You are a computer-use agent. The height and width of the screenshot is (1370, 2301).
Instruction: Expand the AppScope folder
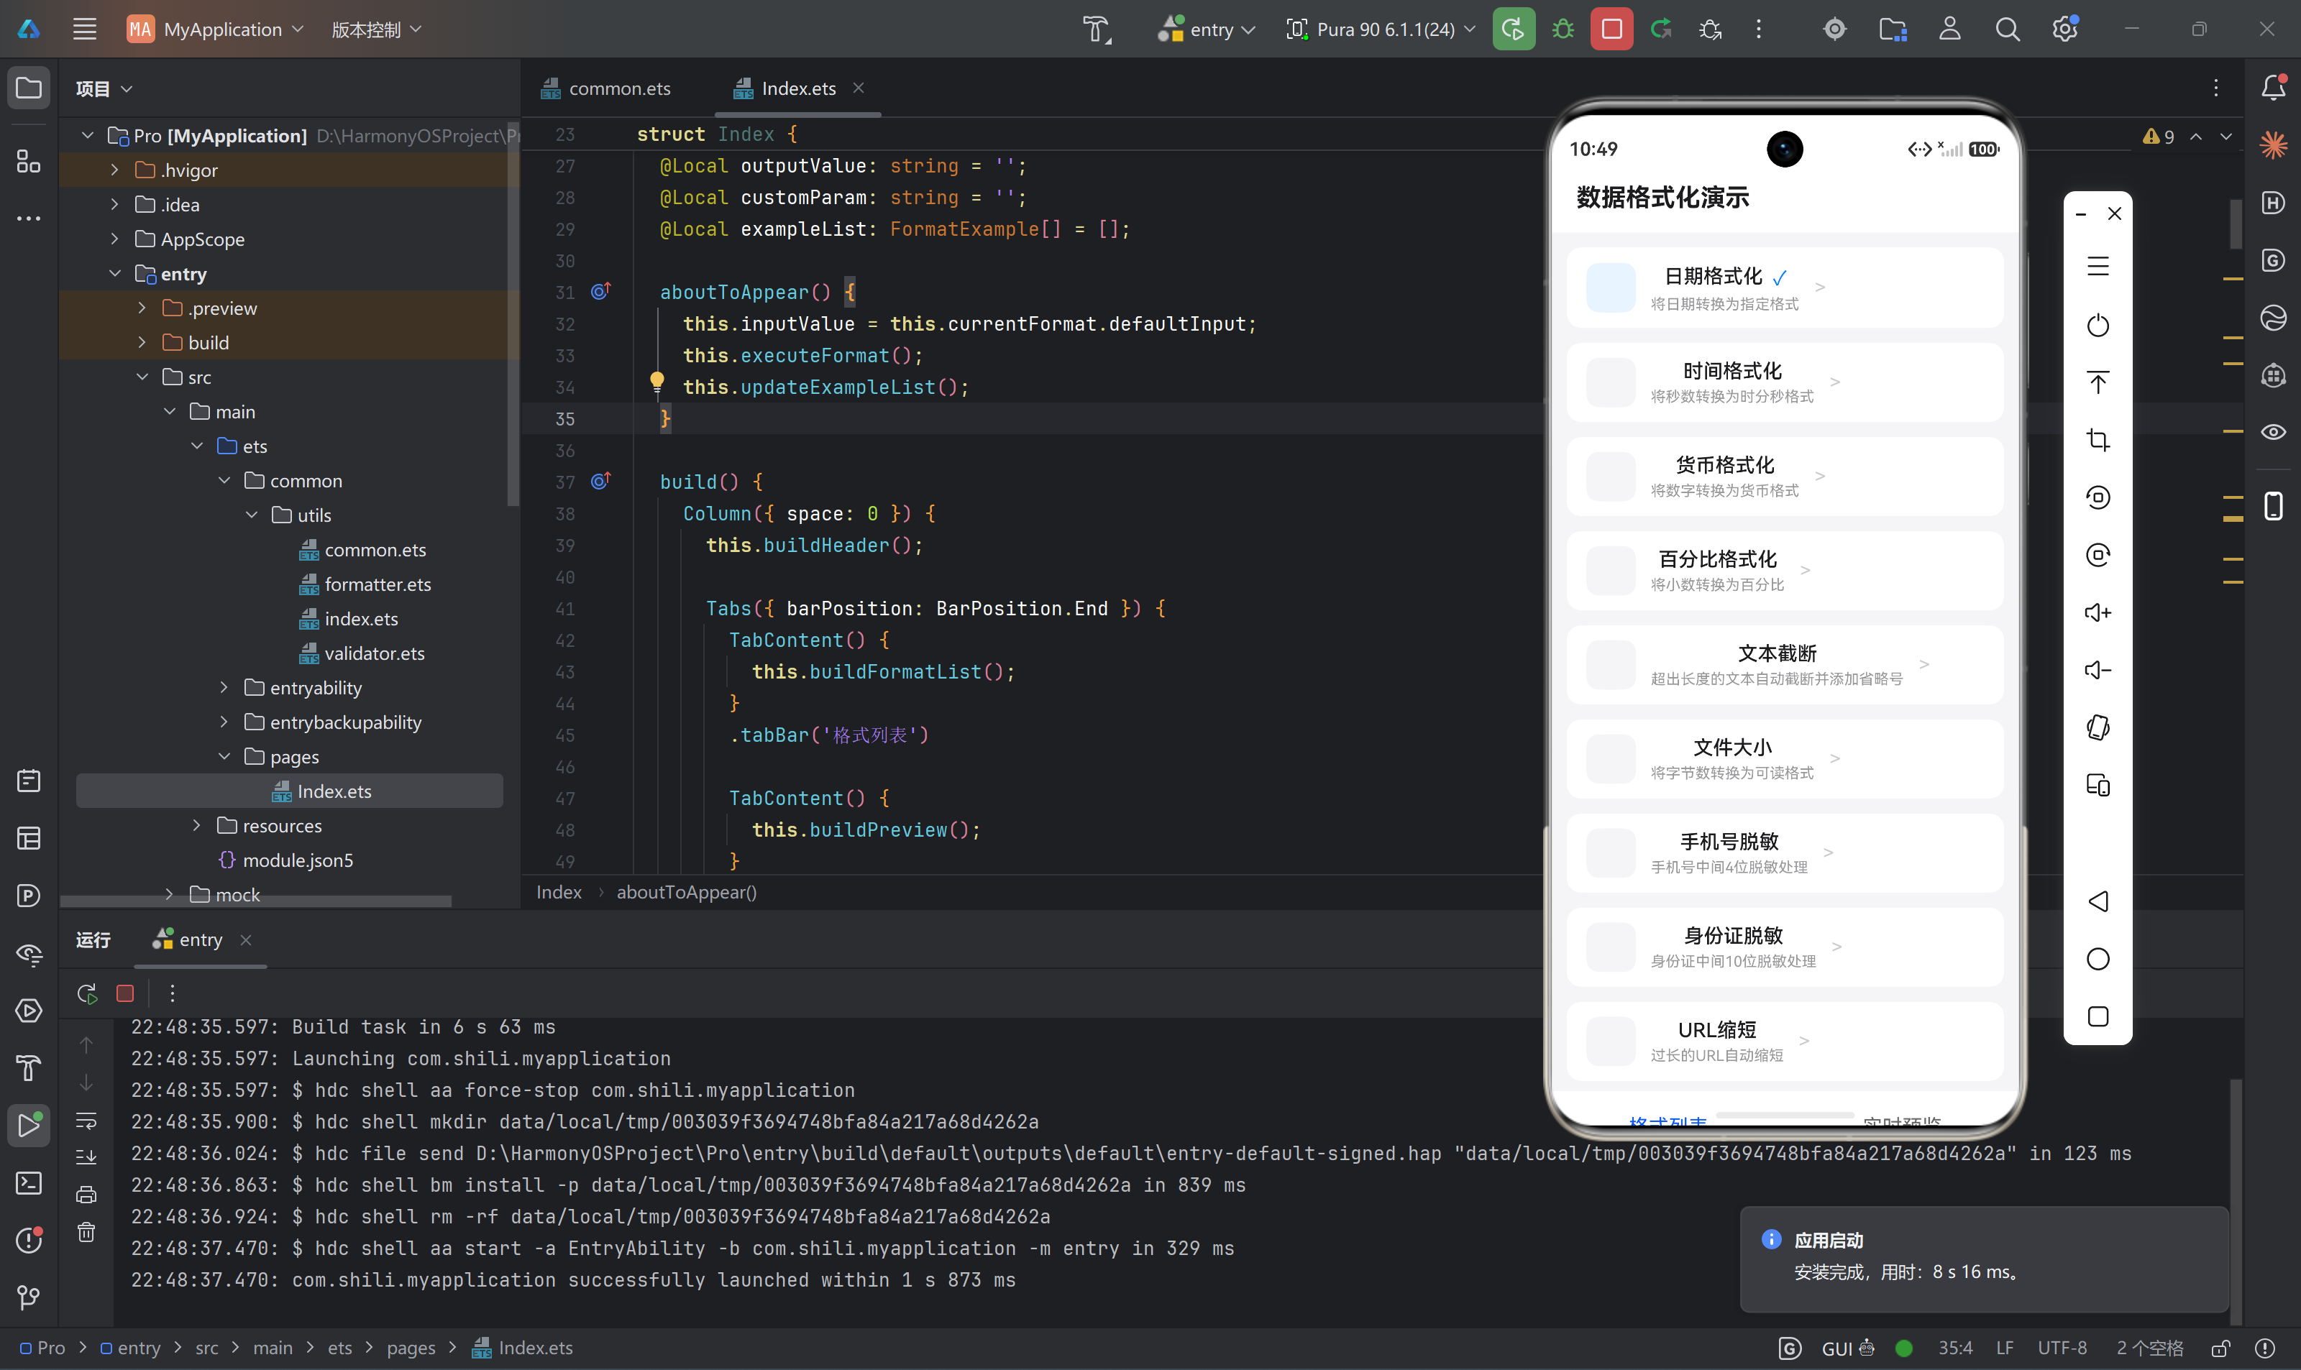pos(114,239)
